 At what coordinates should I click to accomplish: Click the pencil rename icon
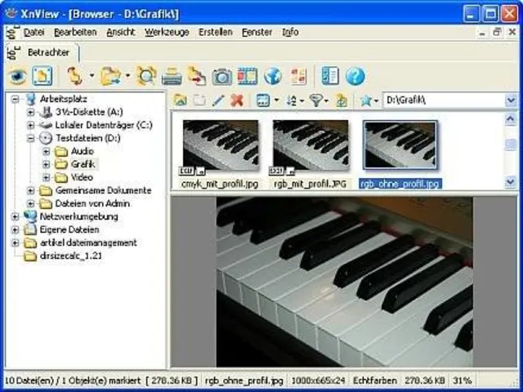218,100
